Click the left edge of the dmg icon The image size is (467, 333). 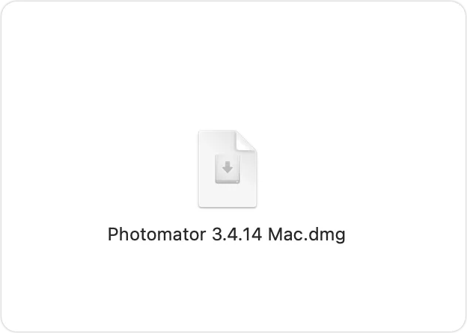[x=201, y=169]
